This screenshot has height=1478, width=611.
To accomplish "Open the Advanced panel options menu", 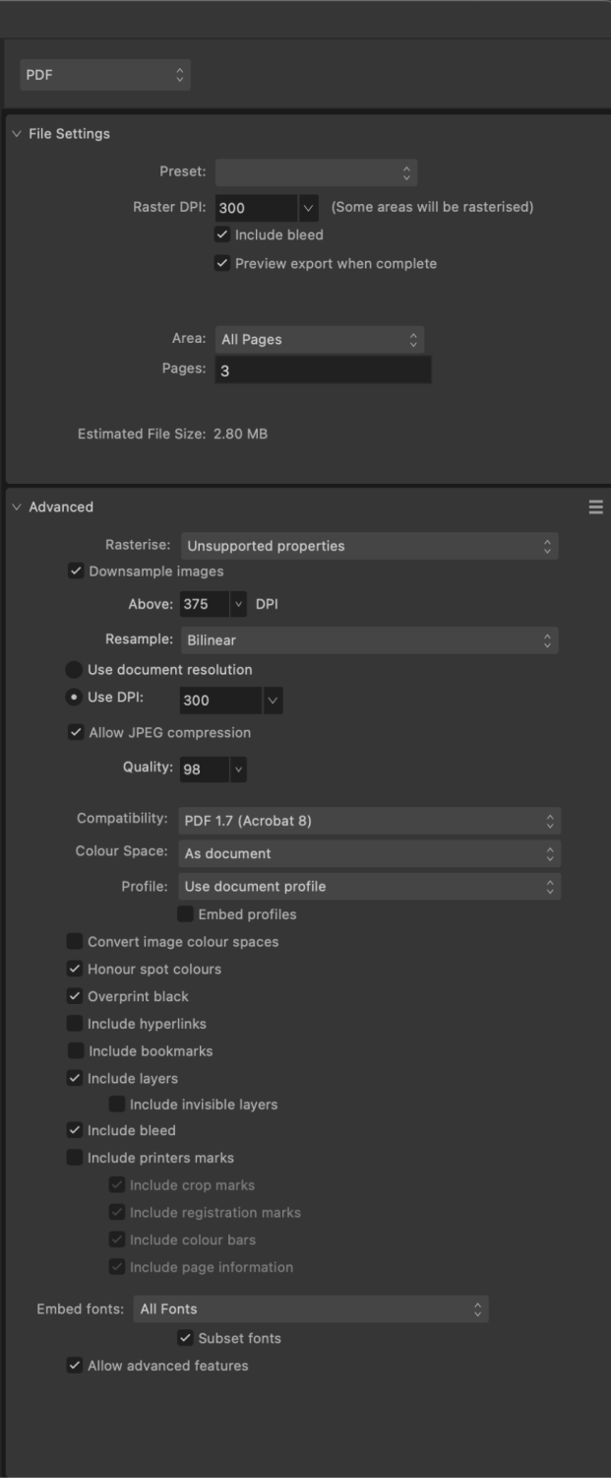I will click(x=595, y=506).
